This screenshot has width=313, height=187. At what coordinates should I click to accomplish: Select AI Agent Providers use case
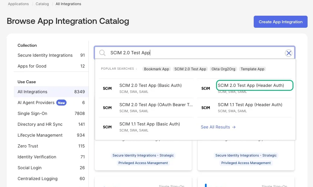(51, 103)
